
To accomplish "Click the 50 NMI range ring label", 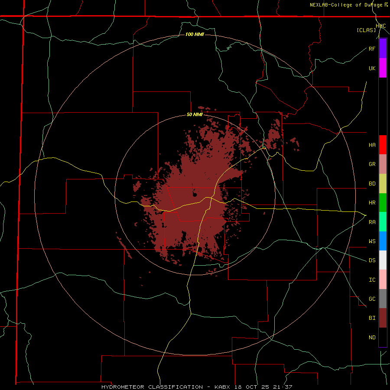I will (195, 115).
